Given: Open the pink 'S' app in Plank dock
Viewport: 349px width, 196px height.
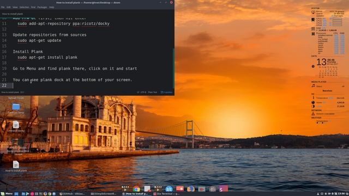Looking at the screenshot, I should 223,189.
